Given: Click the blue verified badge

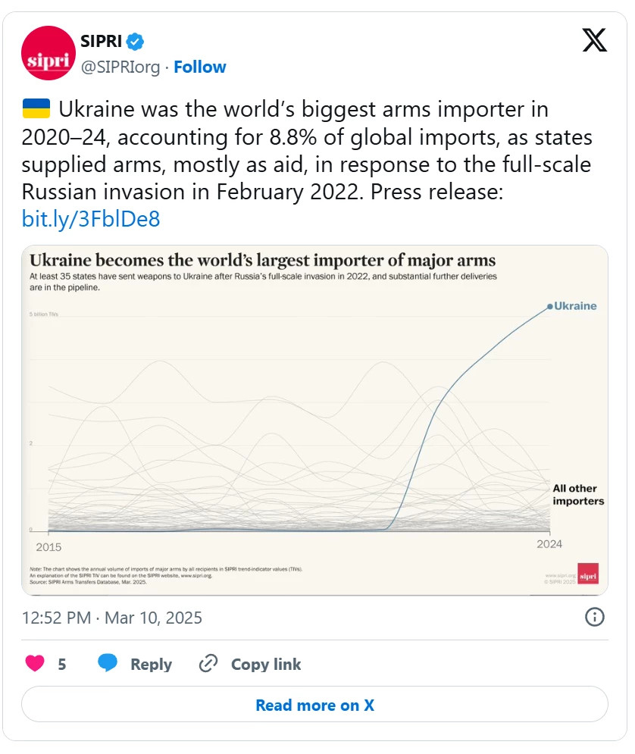Looking at the screenshot, I should pyautogui.click(x=135, y=42).
